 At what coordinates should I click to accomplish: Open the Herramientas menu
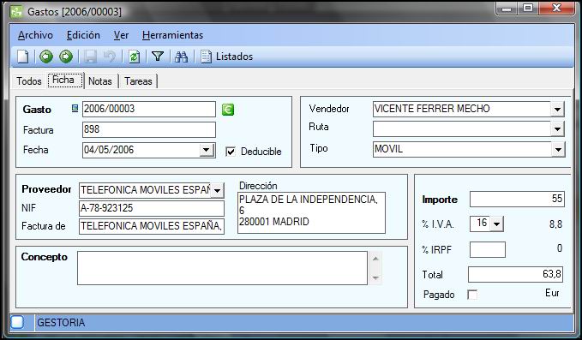(172, 35)
